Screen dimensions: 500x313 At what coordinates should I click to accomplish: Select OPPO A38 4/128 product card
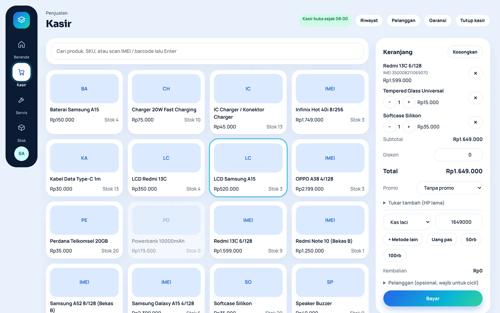pyautogui.click(x=330, y=168)
